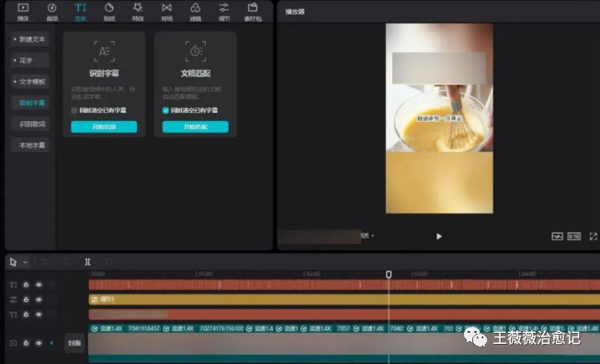Click the main video track type icon
This screenshot has height=364, width=600.
point(13,343)
